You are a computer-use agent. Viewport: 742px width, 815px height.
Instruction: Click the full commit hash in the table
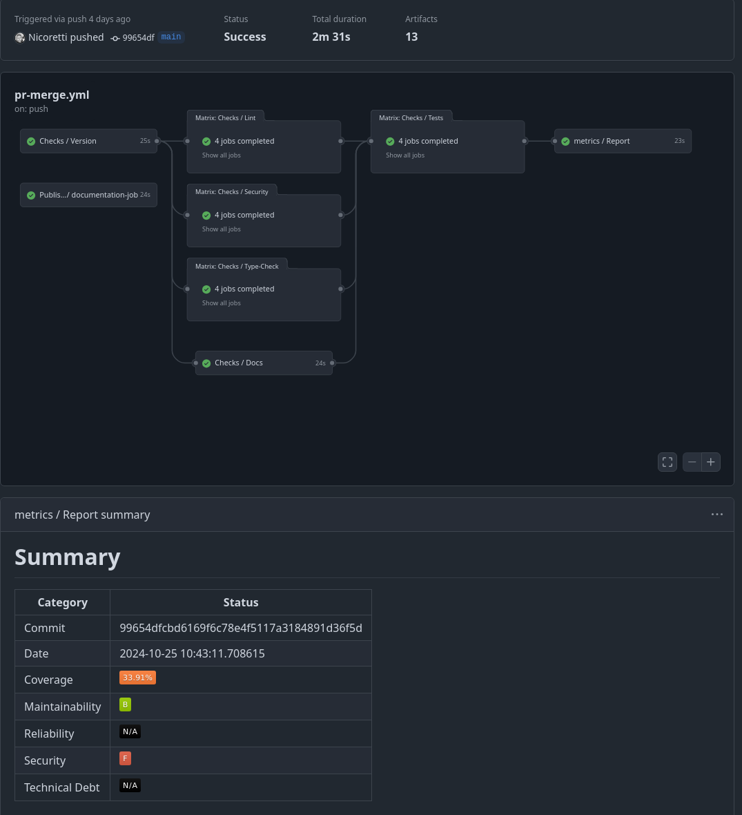coord(241,628)
